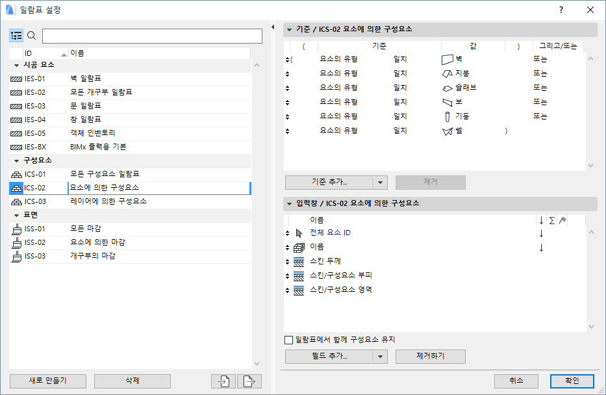Toggle sort arrow for 이름 field row

coord(542,248)
